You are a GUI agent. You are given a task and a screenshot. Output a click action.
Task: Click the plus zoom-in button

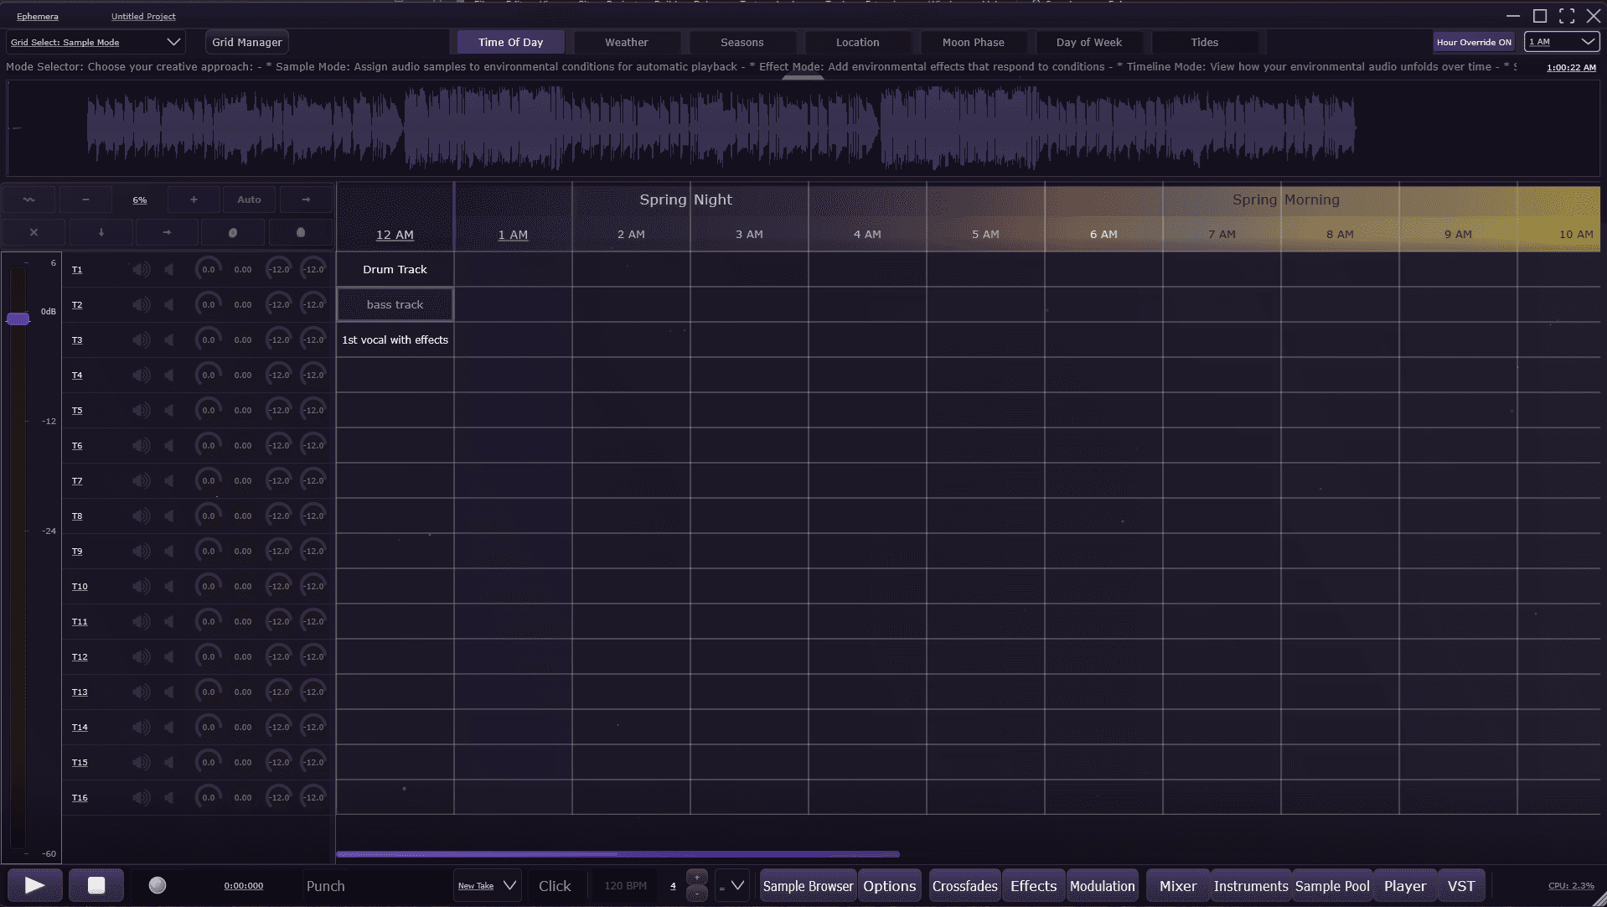194,200
